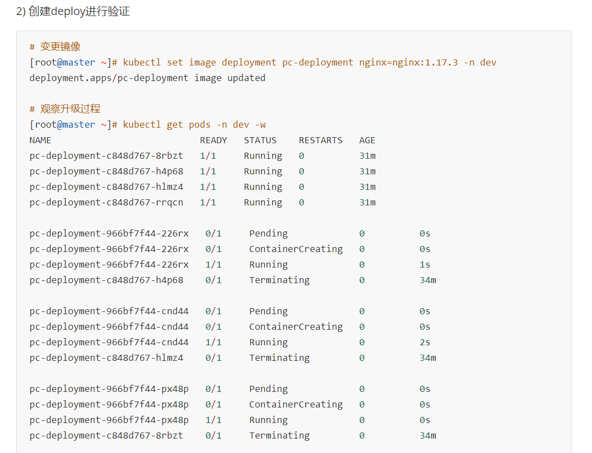Click the "1s" age value
Viewport: 592px width, 453px height.
tap(425, 265)
